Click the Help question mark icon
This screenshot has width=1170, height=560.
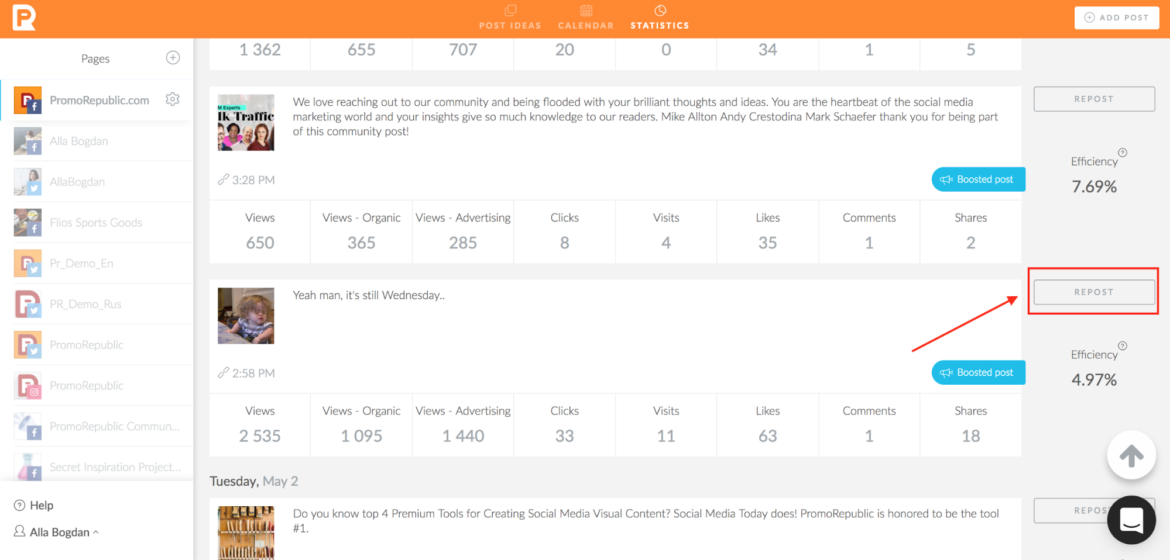pos(19,505)
